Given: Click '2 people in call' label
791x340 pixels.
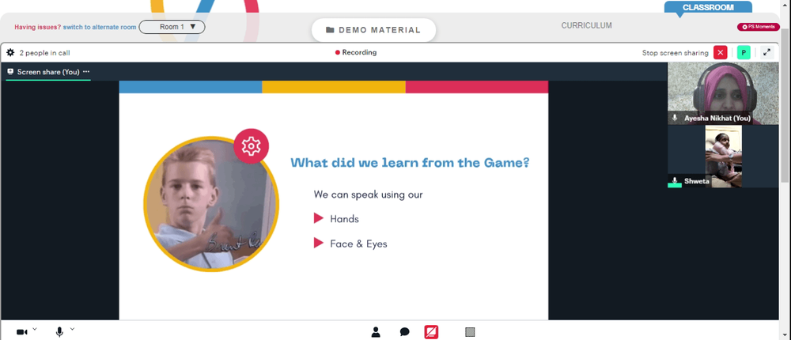Looking at the screenshot, I should tap(44, 52).
